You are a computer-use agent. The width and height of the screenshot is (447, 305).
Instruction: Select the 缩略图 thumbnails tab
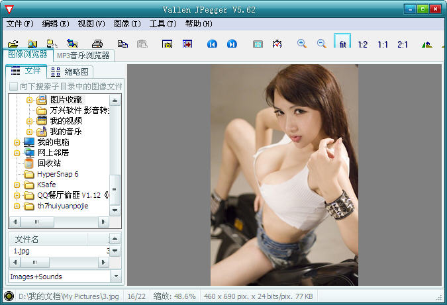70,71
